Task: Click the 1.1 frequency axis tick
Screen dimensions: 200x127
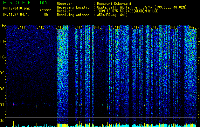Action: 3,41
